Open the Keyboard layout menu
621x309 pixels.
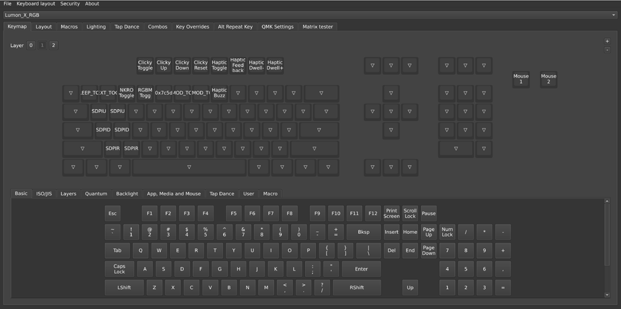[x=35, y=4]
